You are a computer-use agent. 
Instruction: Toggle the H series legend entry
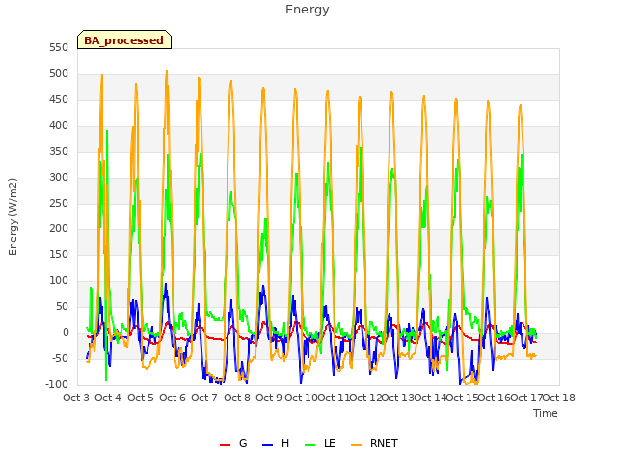pyautogui.click(x=276, y=443)
